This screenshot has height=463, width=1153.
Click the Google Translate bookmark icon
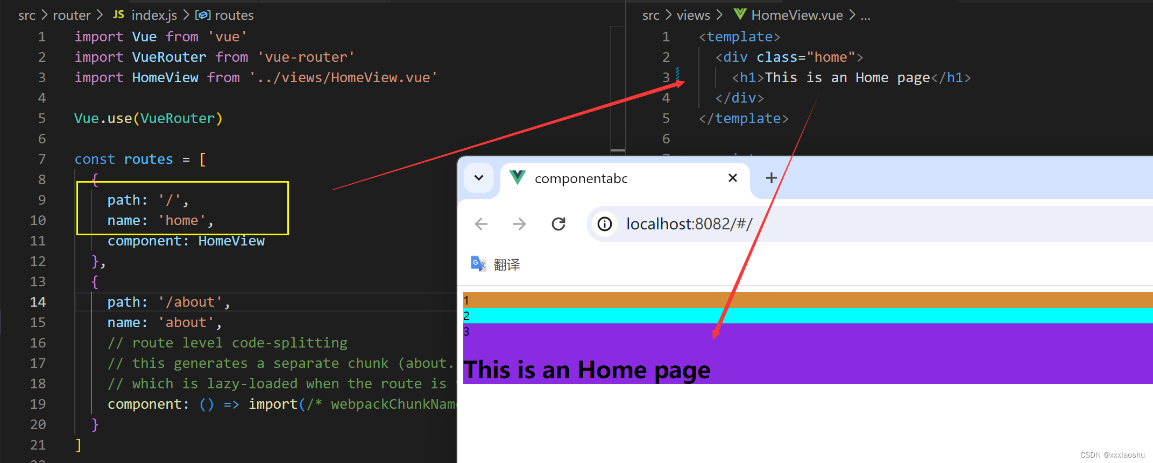[x=478, y=264]
